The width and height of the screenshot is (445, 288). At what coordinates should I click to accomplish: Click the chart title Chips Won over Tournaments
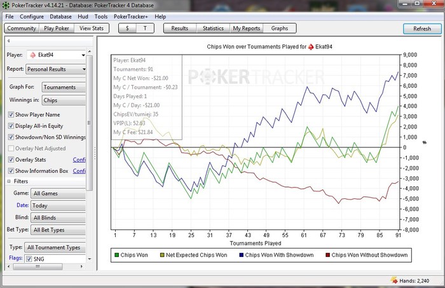click(x=270, y=47)
